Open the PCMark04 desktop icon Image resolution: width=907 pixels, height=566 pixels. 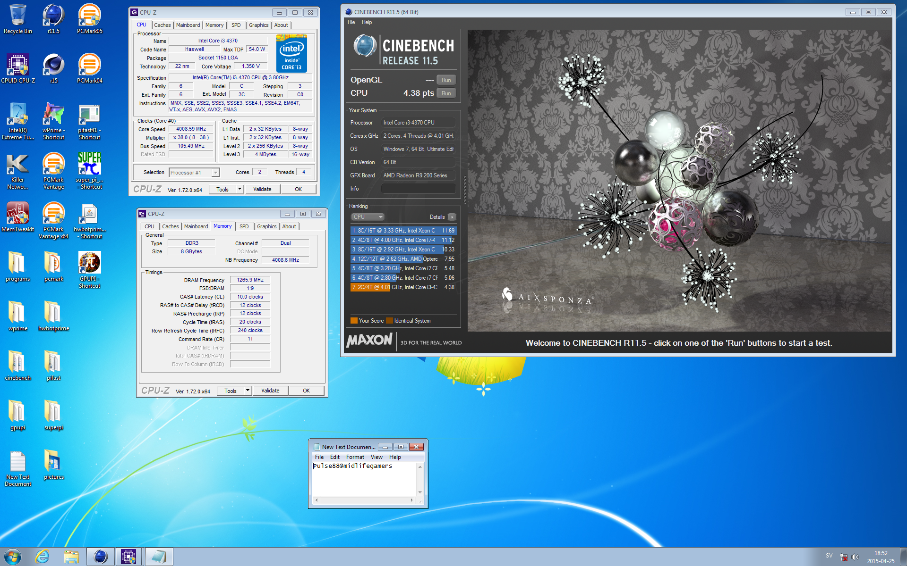[x=89, y=68]
